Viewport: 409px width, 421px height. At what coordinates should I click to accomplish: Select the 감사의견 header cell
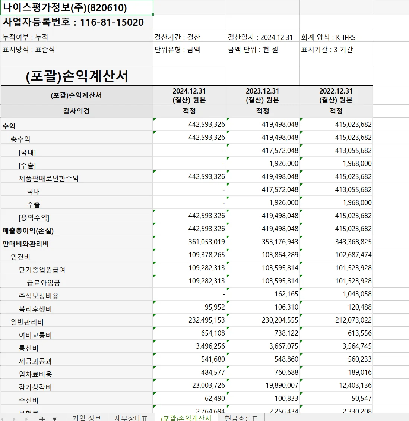point(77,111)
